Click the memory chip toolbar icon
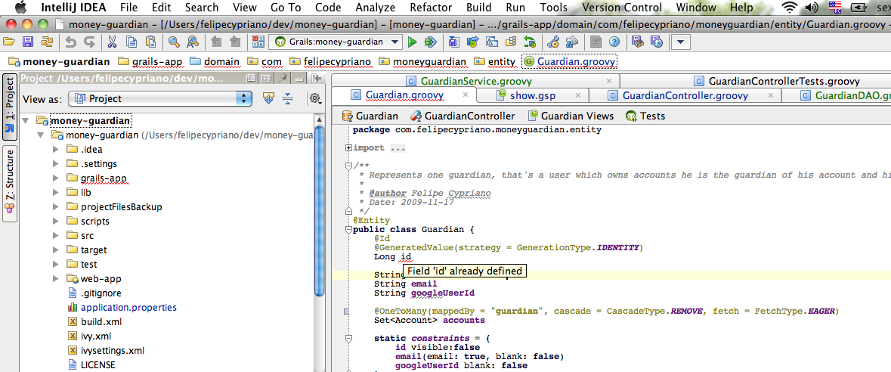 [x=638, y=42]
